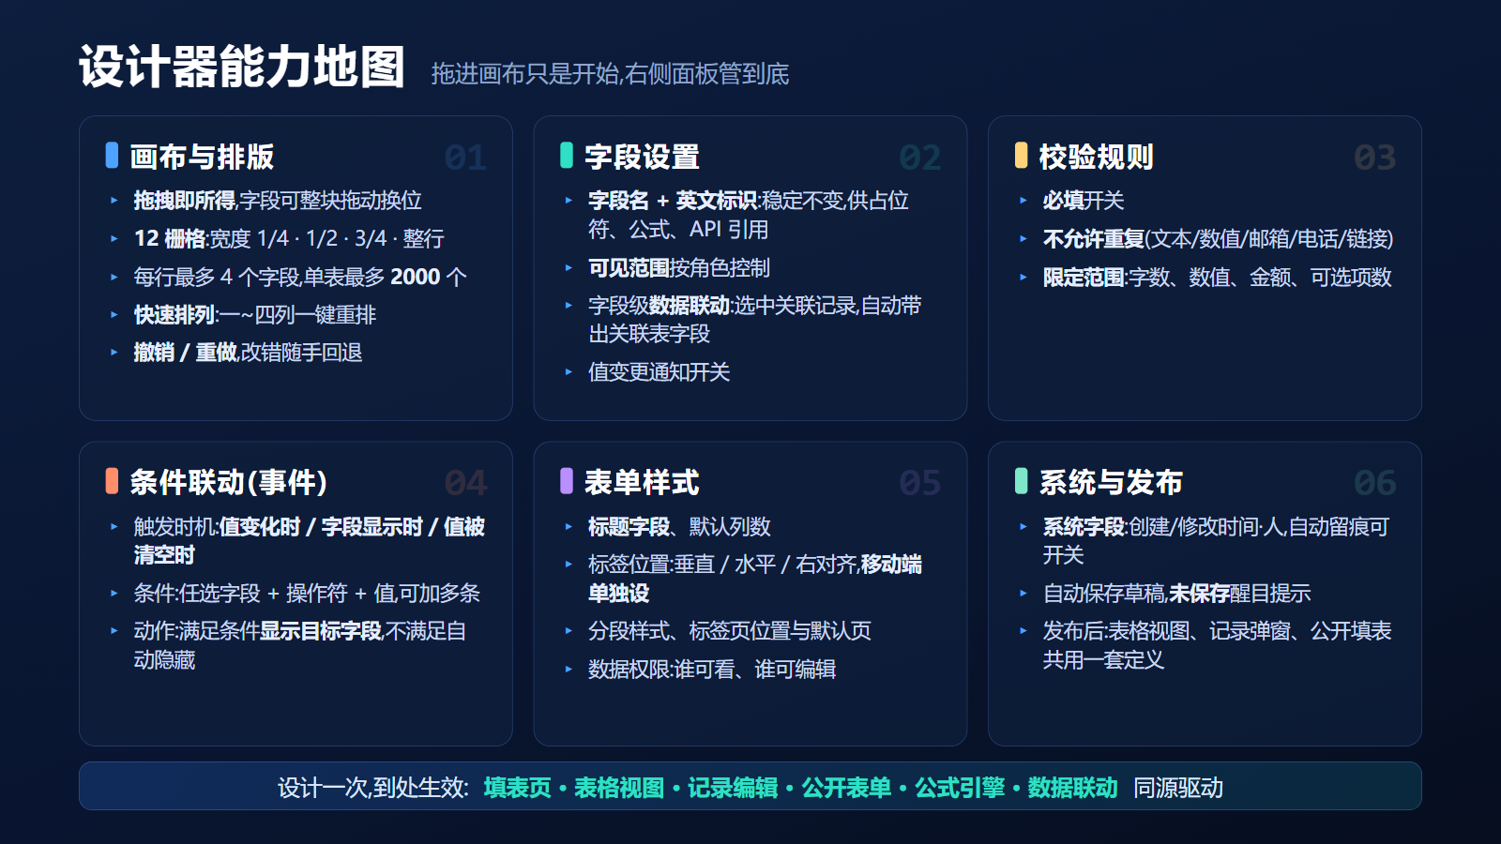
Task: Click the green marker beside 系统与发布
Action: tap(1022, 481)
